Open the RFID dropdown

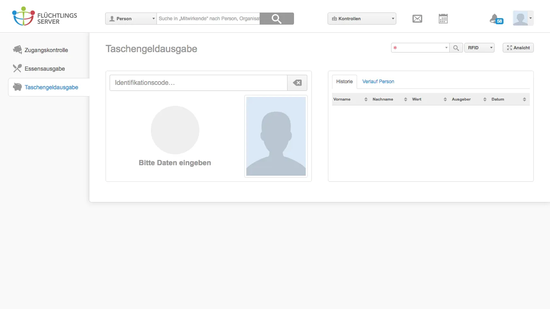[479, 48]
